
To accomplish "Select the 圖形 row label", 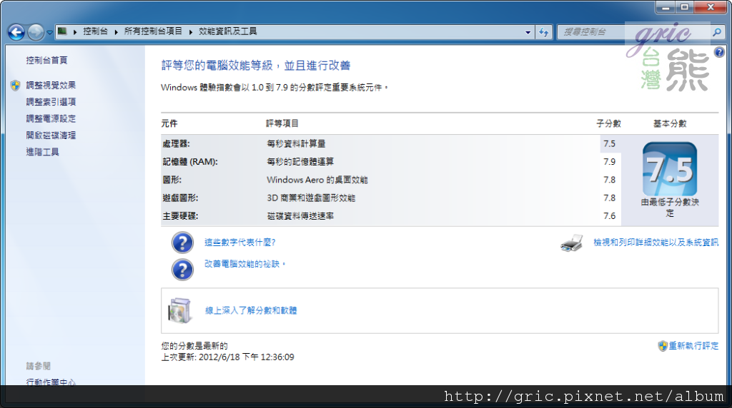I will [x=172, y=180].
